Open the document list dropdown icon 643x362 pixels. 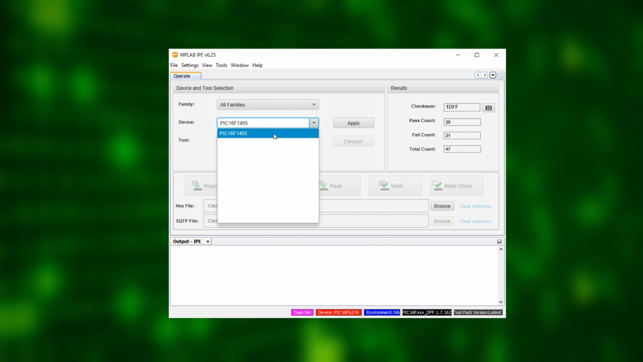coord(493,75)
